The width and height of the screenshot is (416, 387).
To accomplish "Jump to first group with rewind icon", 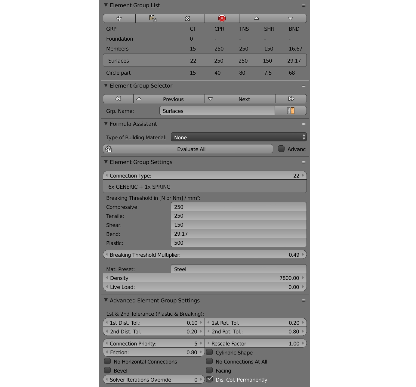I will [x=118, y=99].
